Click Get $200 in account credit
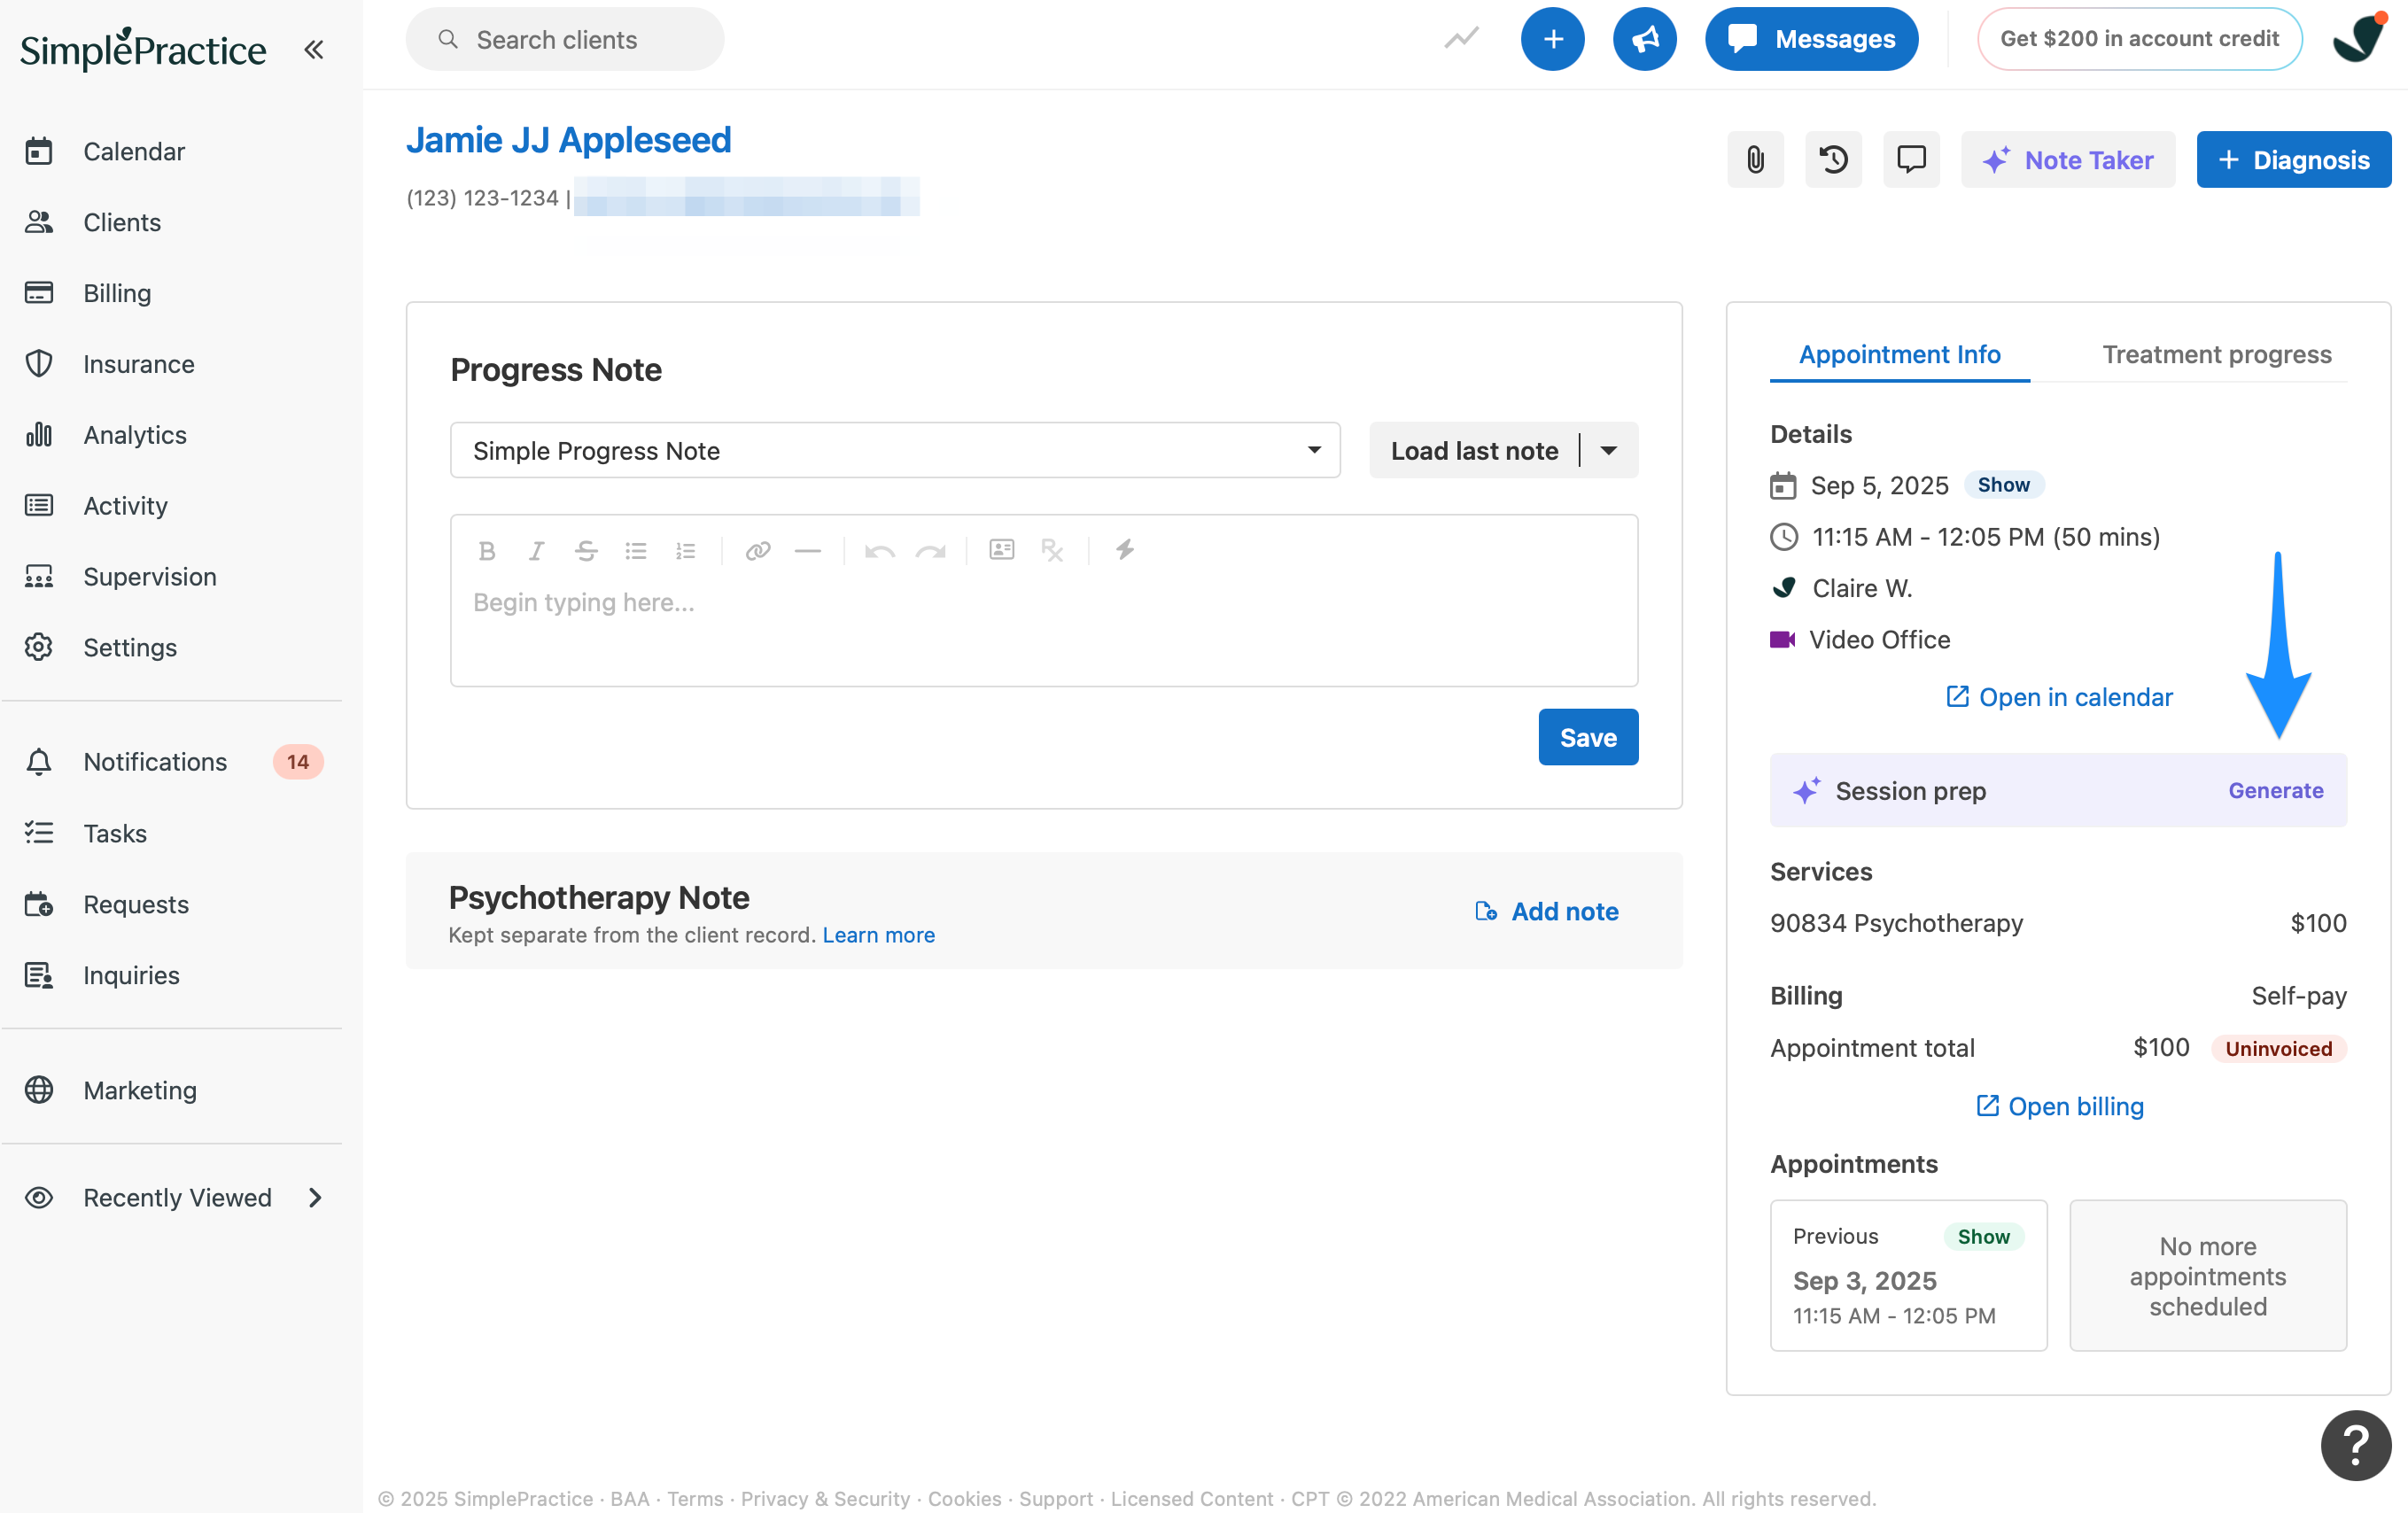Viewport: 2408px width, 1513px height. [2139, 39]
